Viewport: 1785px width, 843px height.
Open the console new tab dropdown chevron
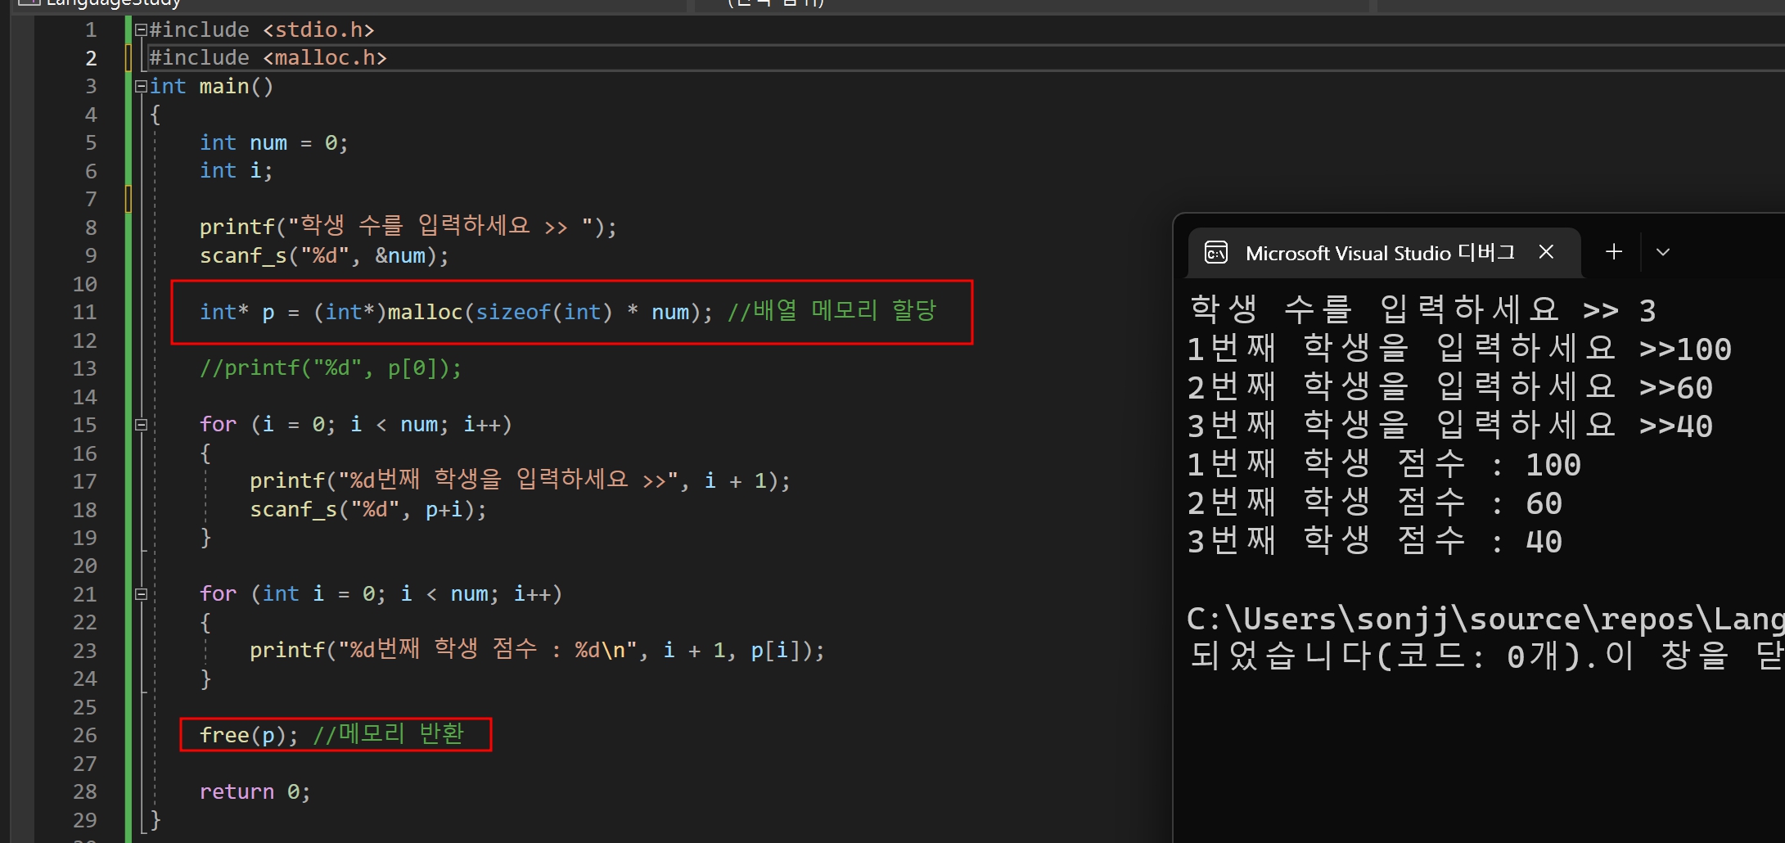pyautogui.click(x=1662, y=252)
